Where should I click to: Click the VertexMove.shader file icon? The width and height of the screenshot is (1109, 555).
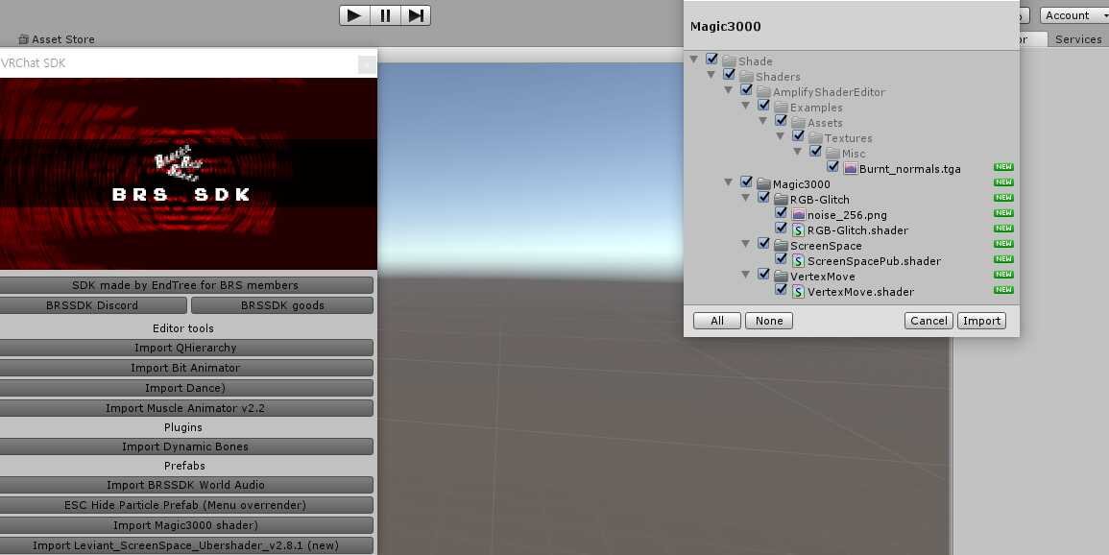798,292
